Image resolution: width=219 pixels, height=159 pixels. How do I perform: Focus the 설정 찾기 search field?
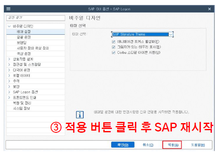point(36,18)
